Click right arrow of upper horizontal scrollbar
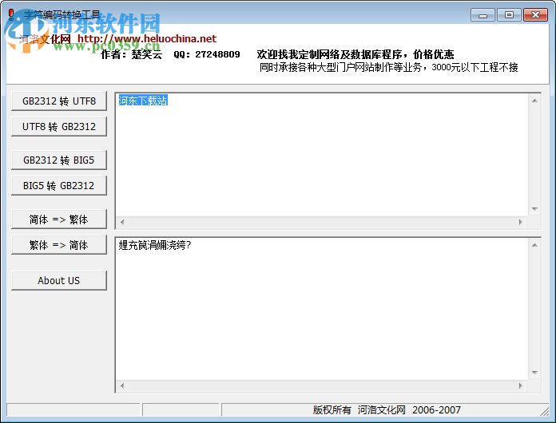Viewport: 556px width, 423px height. [x=521, y=222]
